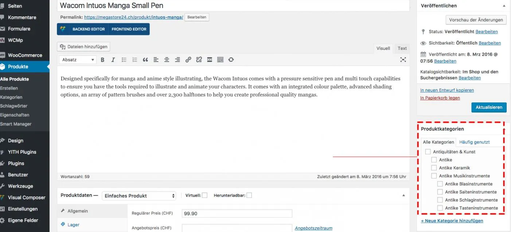The width and height of the screenshot is (511, 232).
Task: Open the Einfaches Produkt type dropdown
Action: (139, 196)
